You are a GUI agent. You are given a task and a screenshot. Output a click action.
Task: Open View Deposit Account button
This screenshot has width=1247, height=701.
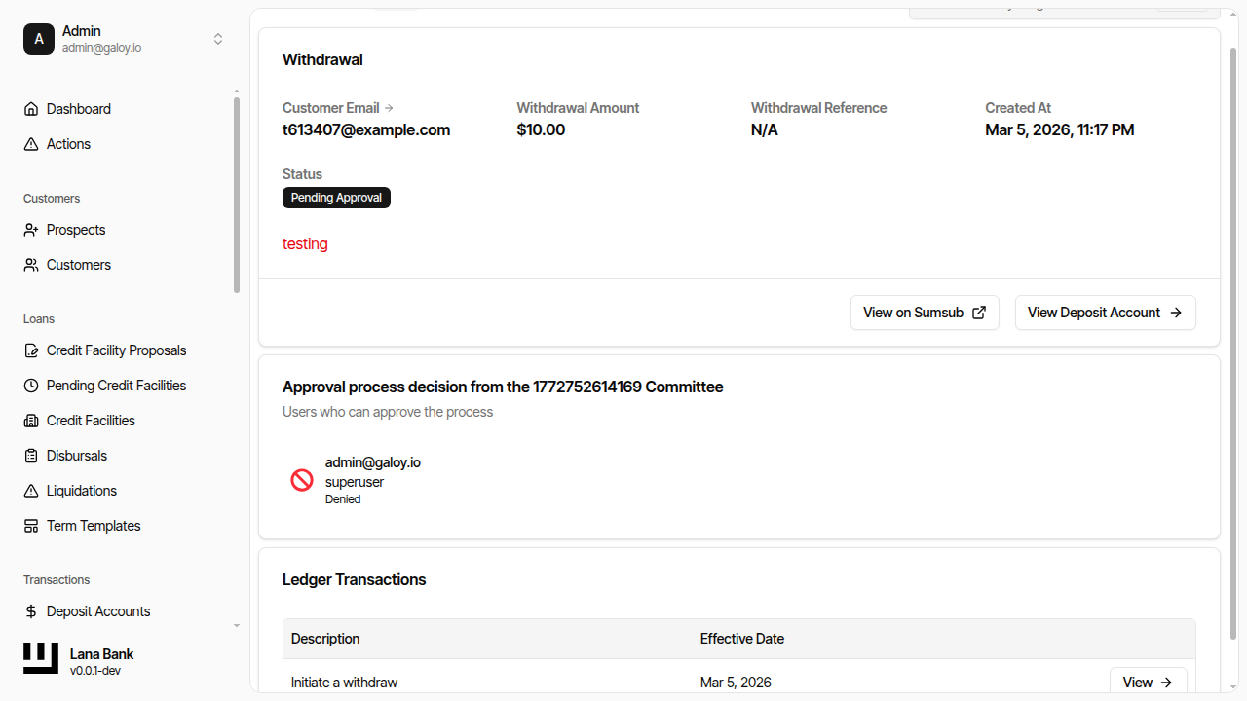click(1105, 313)
